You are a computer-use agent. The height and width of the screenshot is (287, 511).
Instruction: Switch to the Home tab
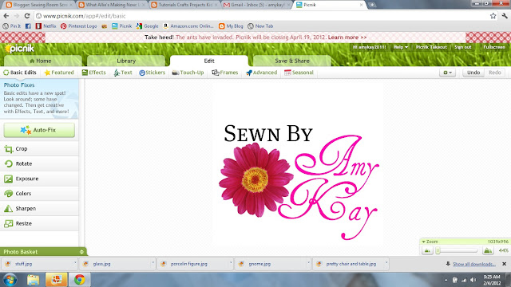(42, 61)
